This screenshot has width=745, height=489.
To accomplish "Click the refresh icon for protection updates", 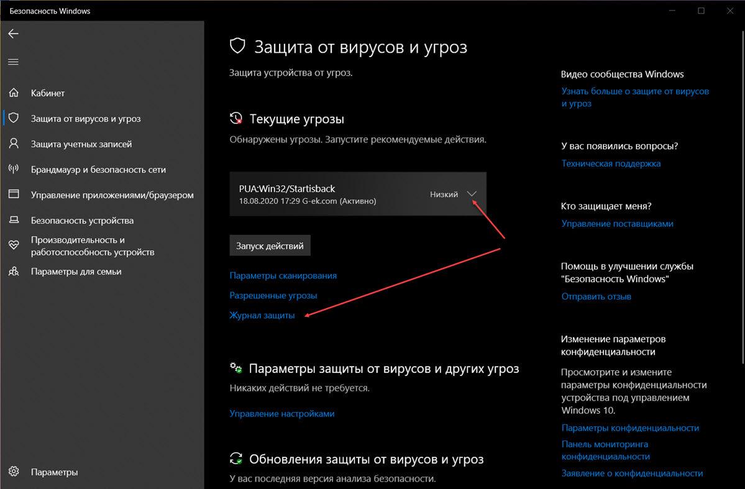I will pyautogui.click(x=235, y=459).
